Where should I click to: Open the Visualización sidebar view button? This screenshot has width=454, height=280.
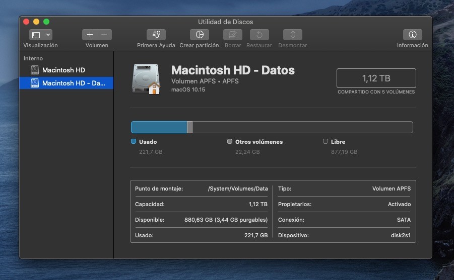coord(36,35)
